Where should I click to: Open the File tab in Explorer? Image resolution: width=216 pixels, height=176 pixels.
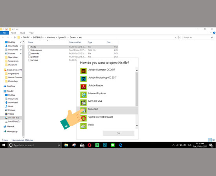point(4,33)
